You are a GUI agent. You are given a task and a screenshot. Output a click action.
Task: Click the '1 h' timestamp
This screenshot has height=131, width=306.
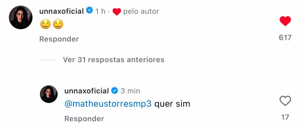100,11
